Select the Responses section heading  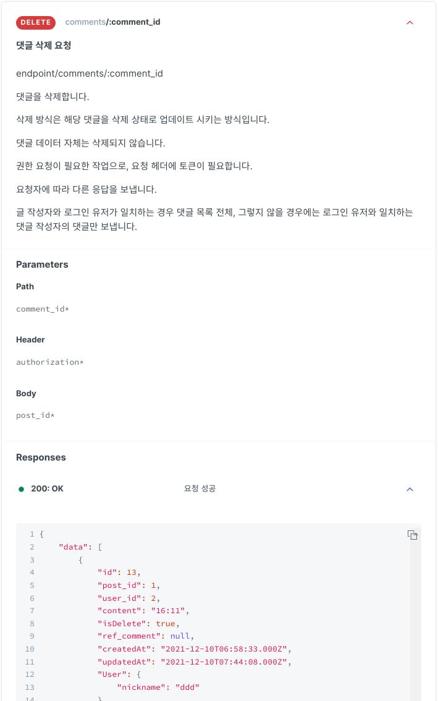(x=41, y=457)
